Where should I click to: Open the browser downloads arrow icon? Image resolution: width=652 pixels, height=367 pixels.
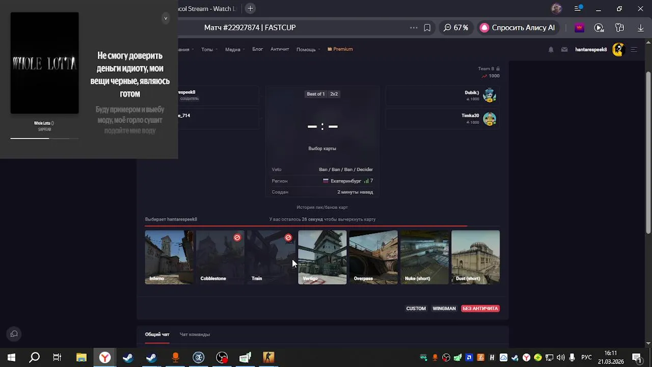tap(641, 28)
